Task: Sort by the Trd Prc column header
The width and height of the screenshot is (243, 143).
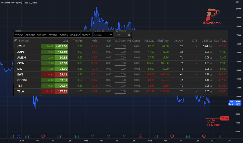Action: pos(78,41)
